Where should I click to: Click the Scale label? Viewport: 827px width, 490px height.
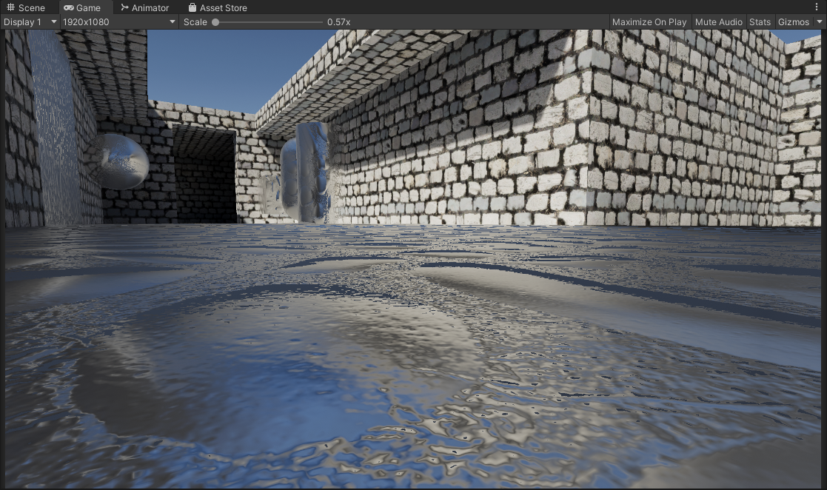pos(195,22)
